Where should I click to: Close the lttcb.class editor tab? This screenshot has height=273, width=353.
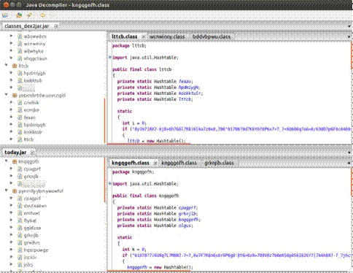tap(144, 36)
